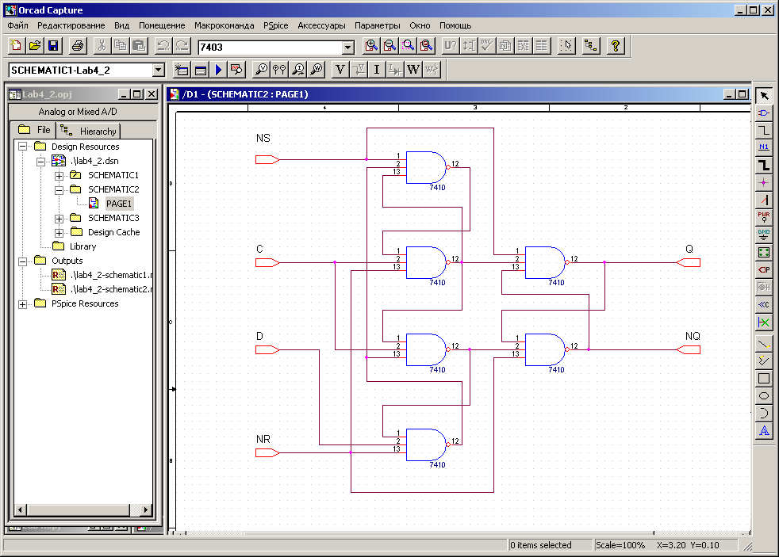The width and height of the screenshot is (779, 557).
Task: Place a voltage level marker (V)
Action: (x=340, y=70)
